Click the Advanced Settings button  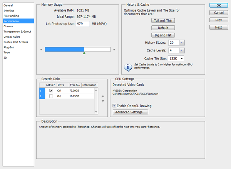[130, 112]
